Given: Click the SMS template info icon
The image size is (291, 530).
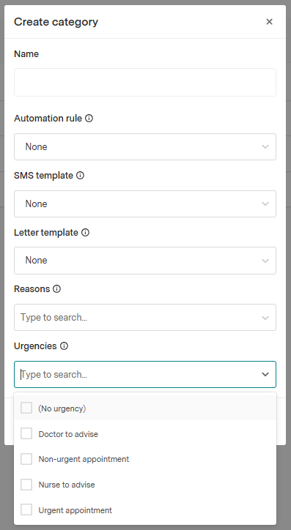Looking at the screenshot, I should tap(80, 176).
